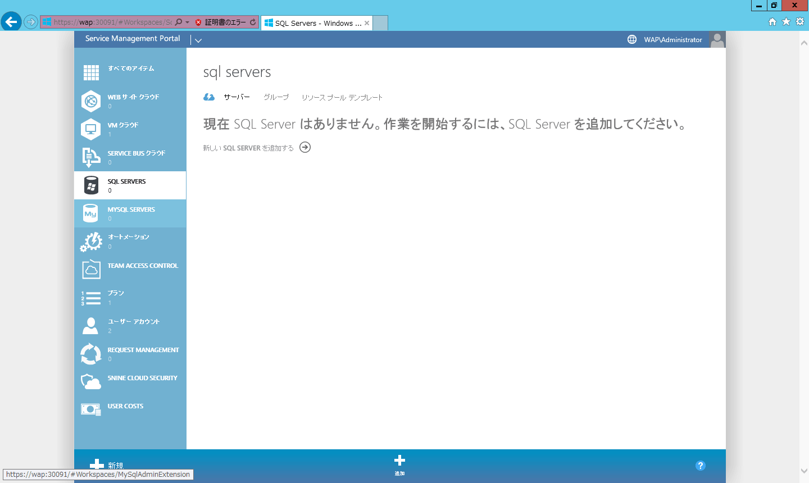Click the address bar search magnifier
Screen dimensions: 809x483
179,22
